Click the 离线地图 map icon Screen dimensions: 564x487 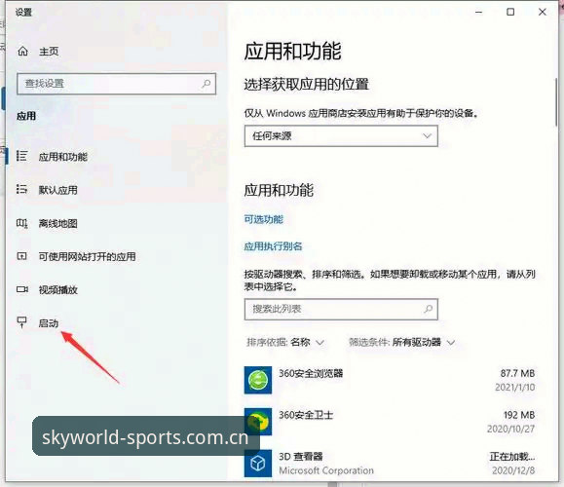(x=21, y=223)
